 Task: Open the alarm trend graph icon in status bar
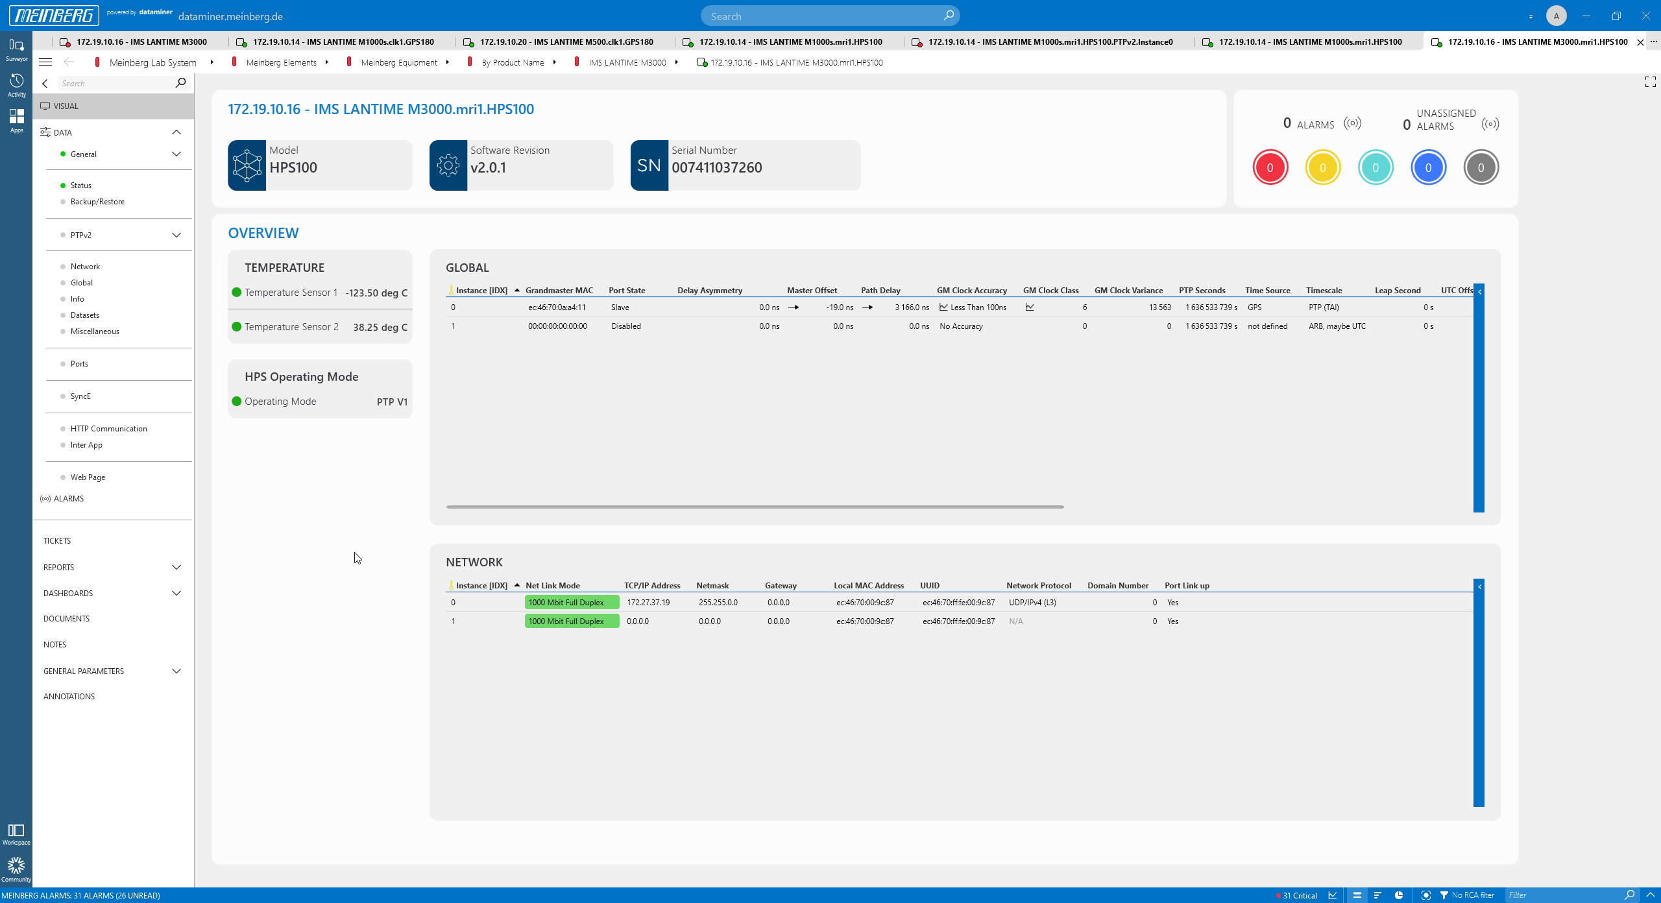(1332, 895)
